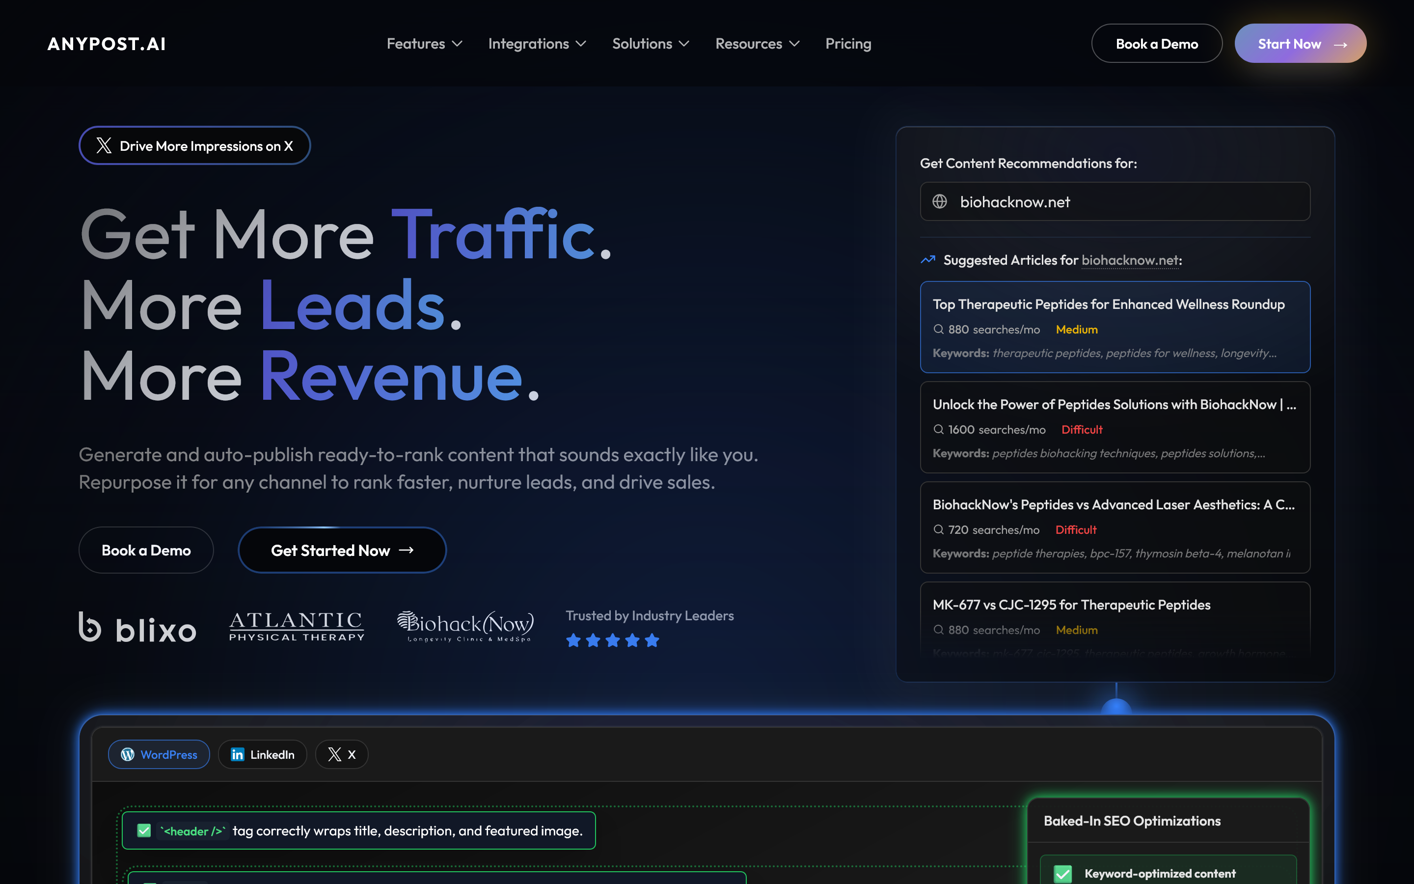
Task: Select the Top Therapeutic Peptides for Enhanced Wellness card
Action: point(1115,328)
